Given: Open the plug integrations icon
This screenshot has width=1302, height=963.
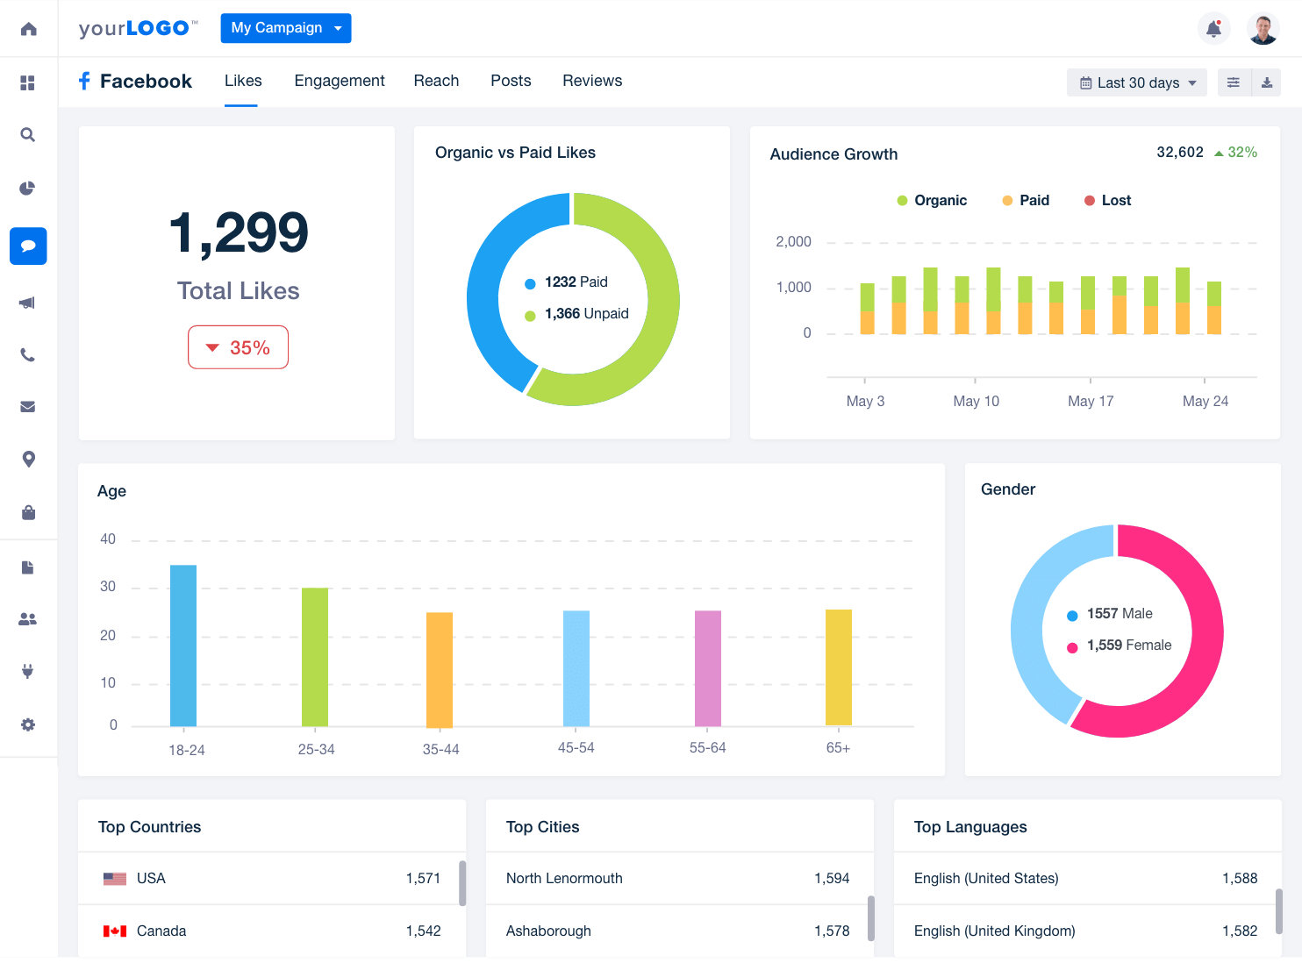Looking at the screenshot, I should (x=28, y=672).
